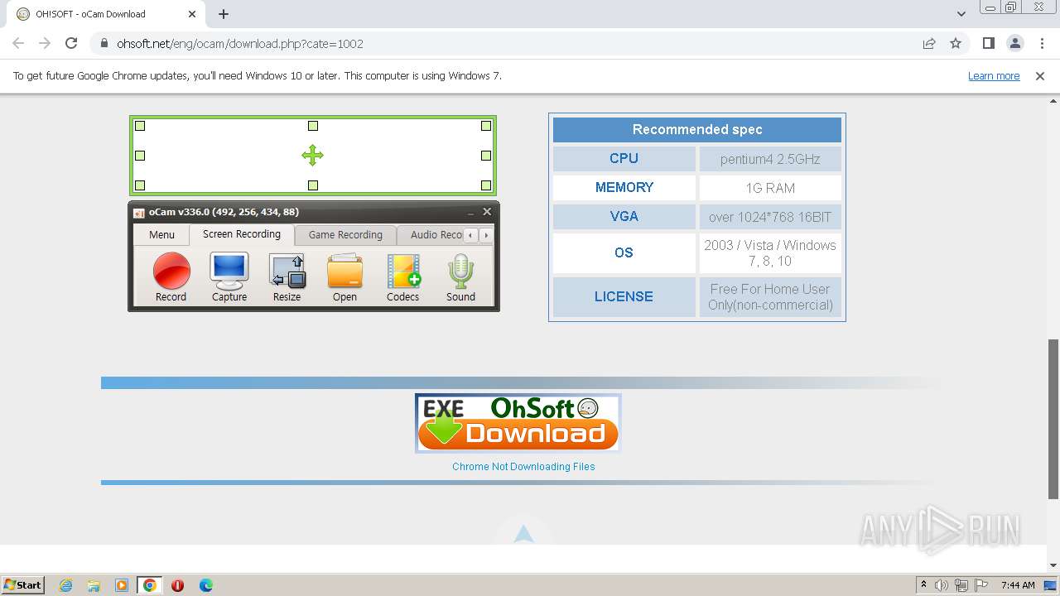
Task: Dismiss the Chrome update notification bar
Action: [1040, 76]
